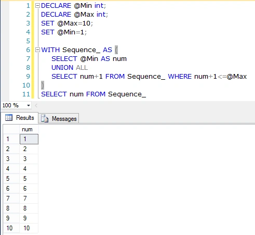Select the Results tab
255x235 pixels.
pyautogui.click(x=20, y=118)
